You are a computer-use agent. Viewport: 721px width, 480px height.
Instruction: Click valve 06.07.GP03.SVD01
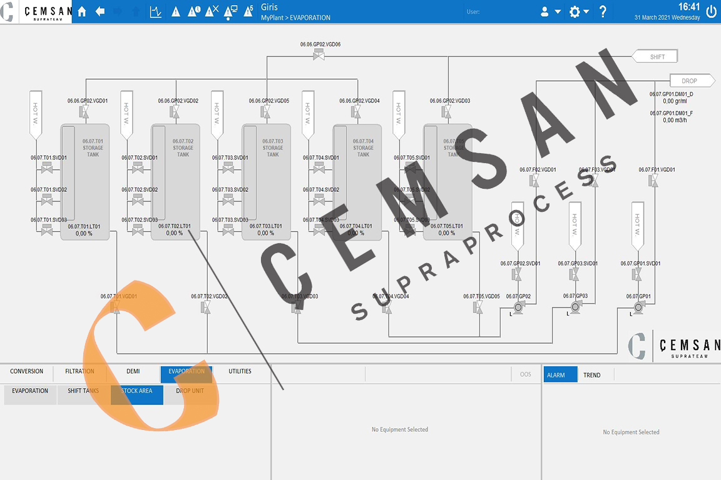click(x=574, y=274)
